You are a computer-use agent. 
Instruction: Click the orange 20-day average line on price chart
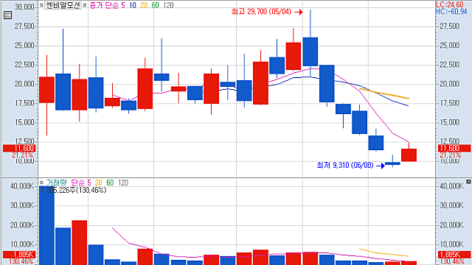(x=384, y=93)
